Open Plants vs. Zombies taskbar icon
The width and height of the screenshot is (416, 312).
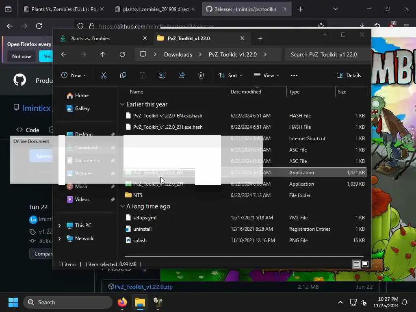click(x=158, y=302)
